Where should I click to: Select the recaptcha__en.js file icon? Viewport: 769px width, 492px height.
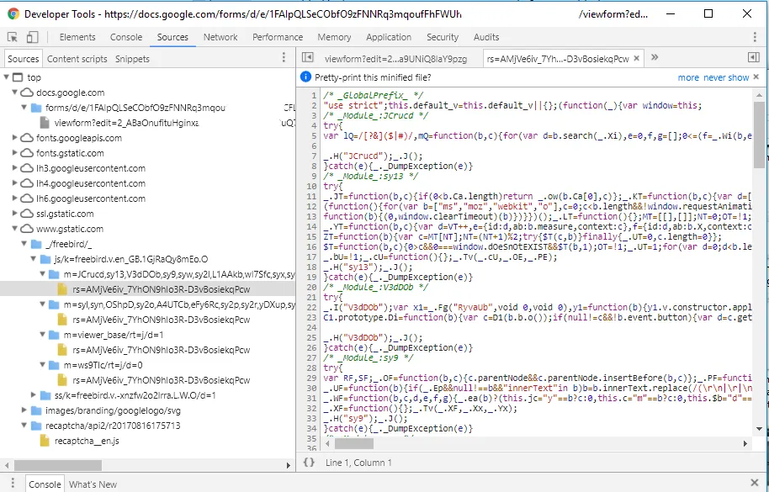tap(45, 441)
